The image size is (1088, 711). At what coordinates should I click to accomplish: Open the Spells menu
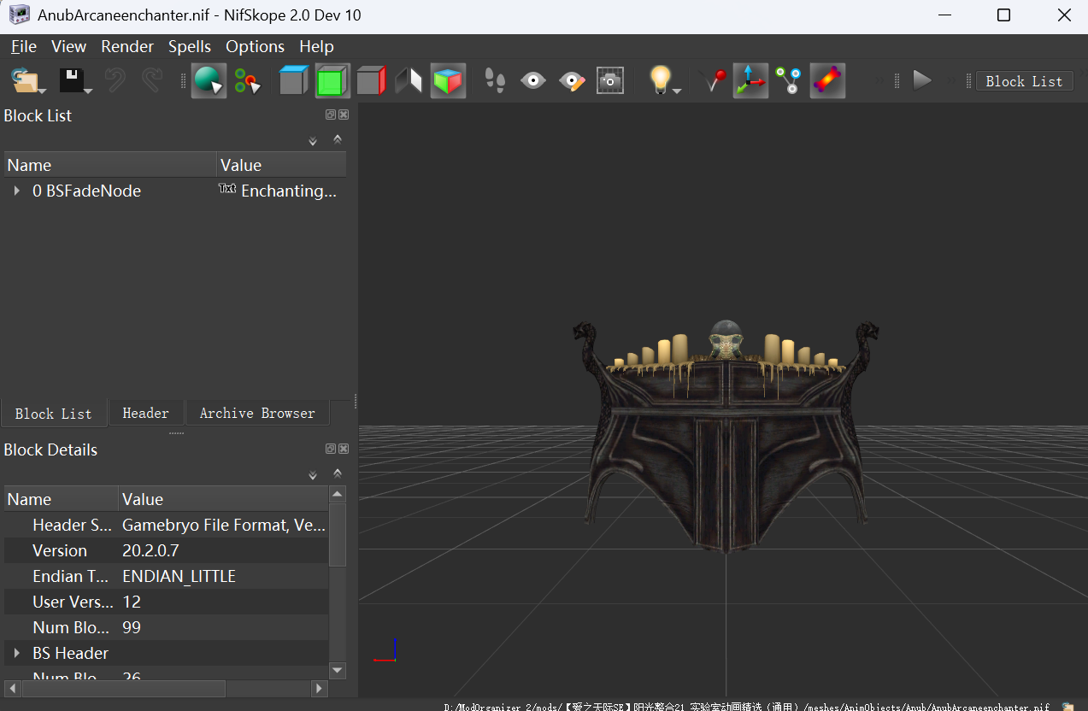190,46
